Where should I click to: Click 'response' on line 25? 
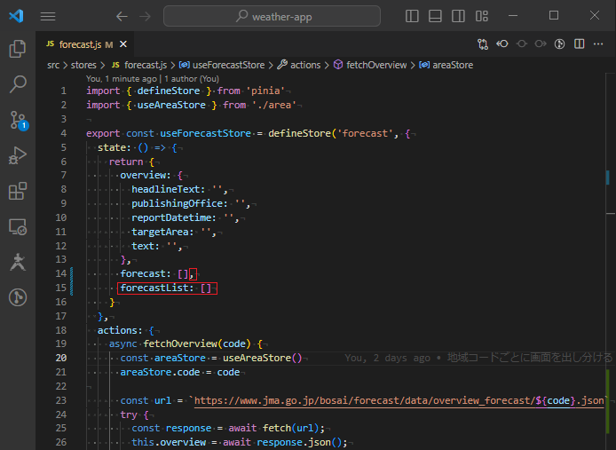(188, 428)
